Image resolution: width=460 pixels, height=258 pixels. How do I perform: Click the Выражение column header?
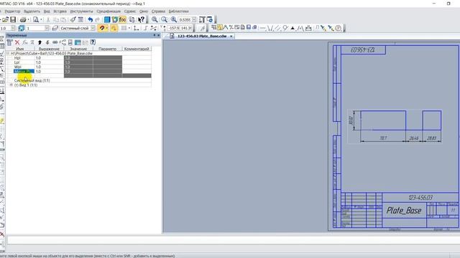[x=50, y=49]
